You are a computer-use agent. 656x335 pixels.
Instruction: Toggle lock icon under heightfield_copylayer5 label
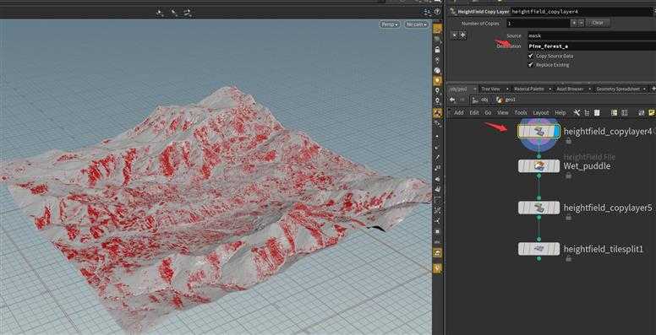(568, 217)
